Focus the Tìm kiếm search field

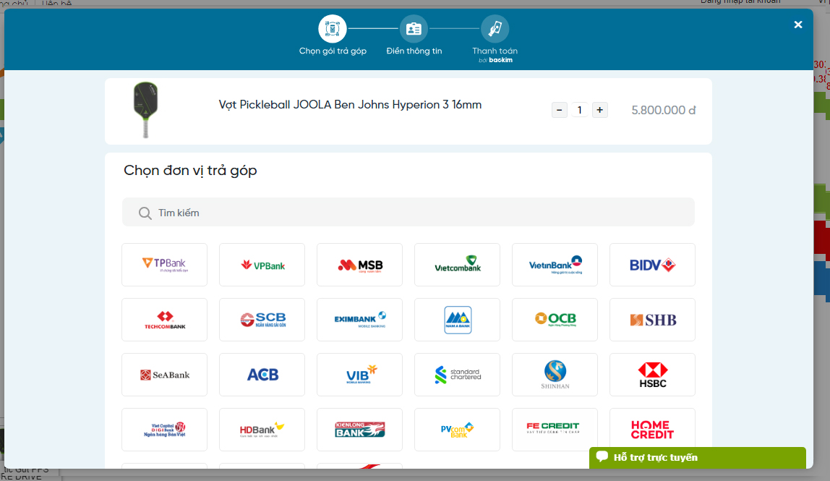[408, 213]
